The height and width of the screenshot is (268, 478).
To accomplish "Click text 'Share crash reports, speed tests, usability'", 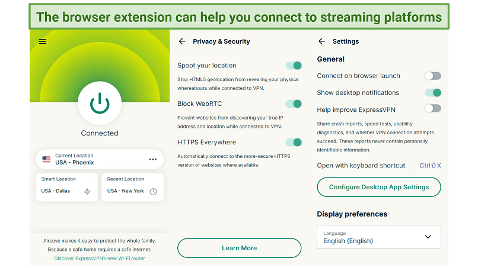I will pos(365,124).
